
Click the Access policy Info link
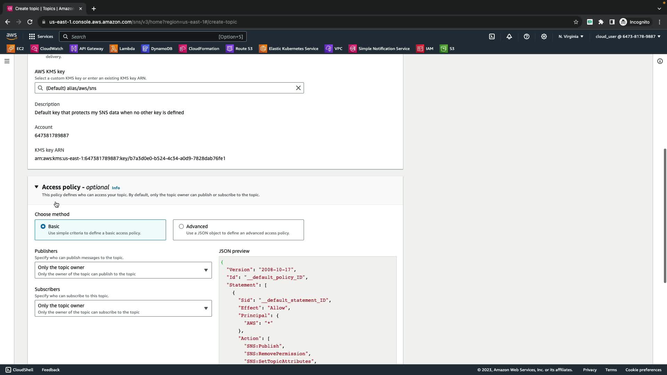(x=116, y=188)
